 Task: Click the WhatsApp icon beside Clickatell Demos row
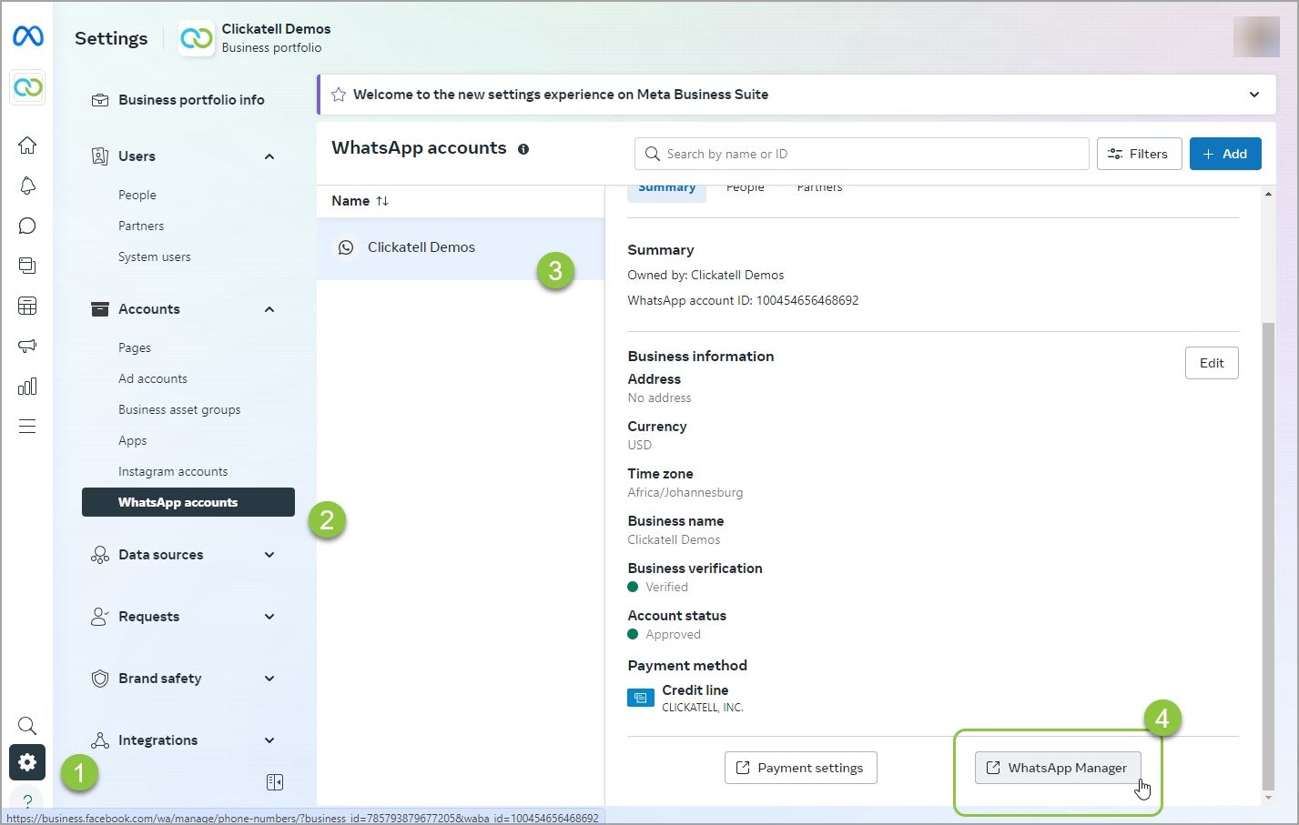[346, 247]
